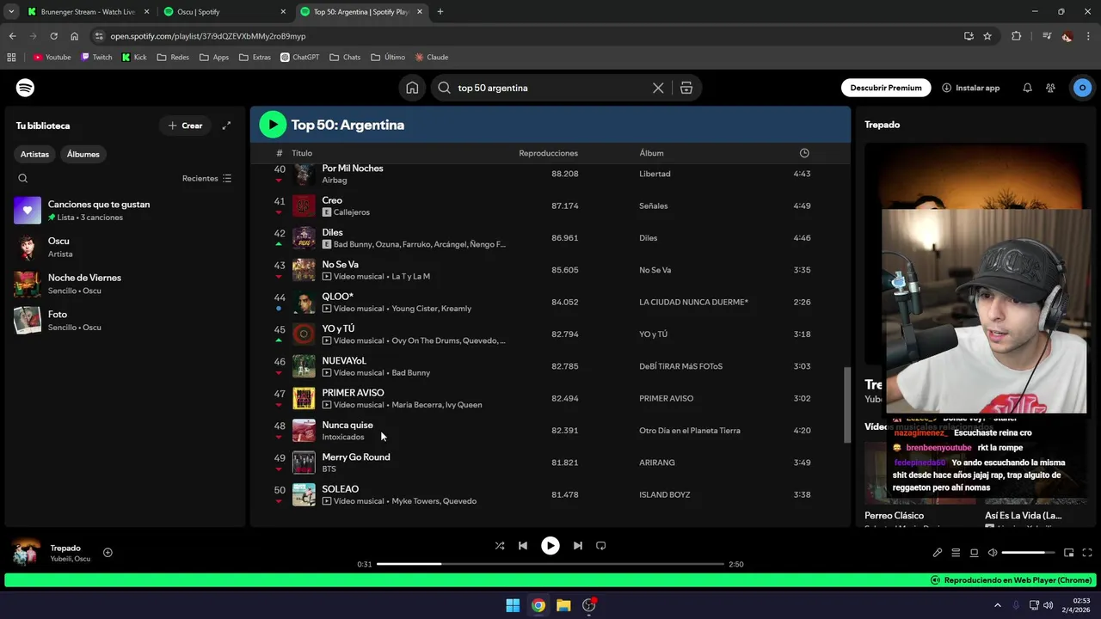Expand the library panel with arrows icon
Image resolution: width=1101 pixels, height=619 pixels.
tap(226, 126)
